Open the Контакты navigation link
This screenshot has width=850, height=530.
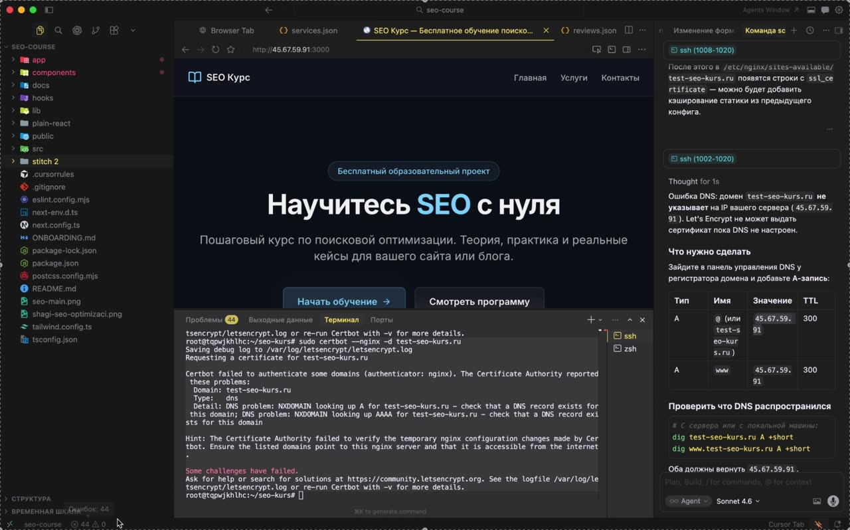620,78
